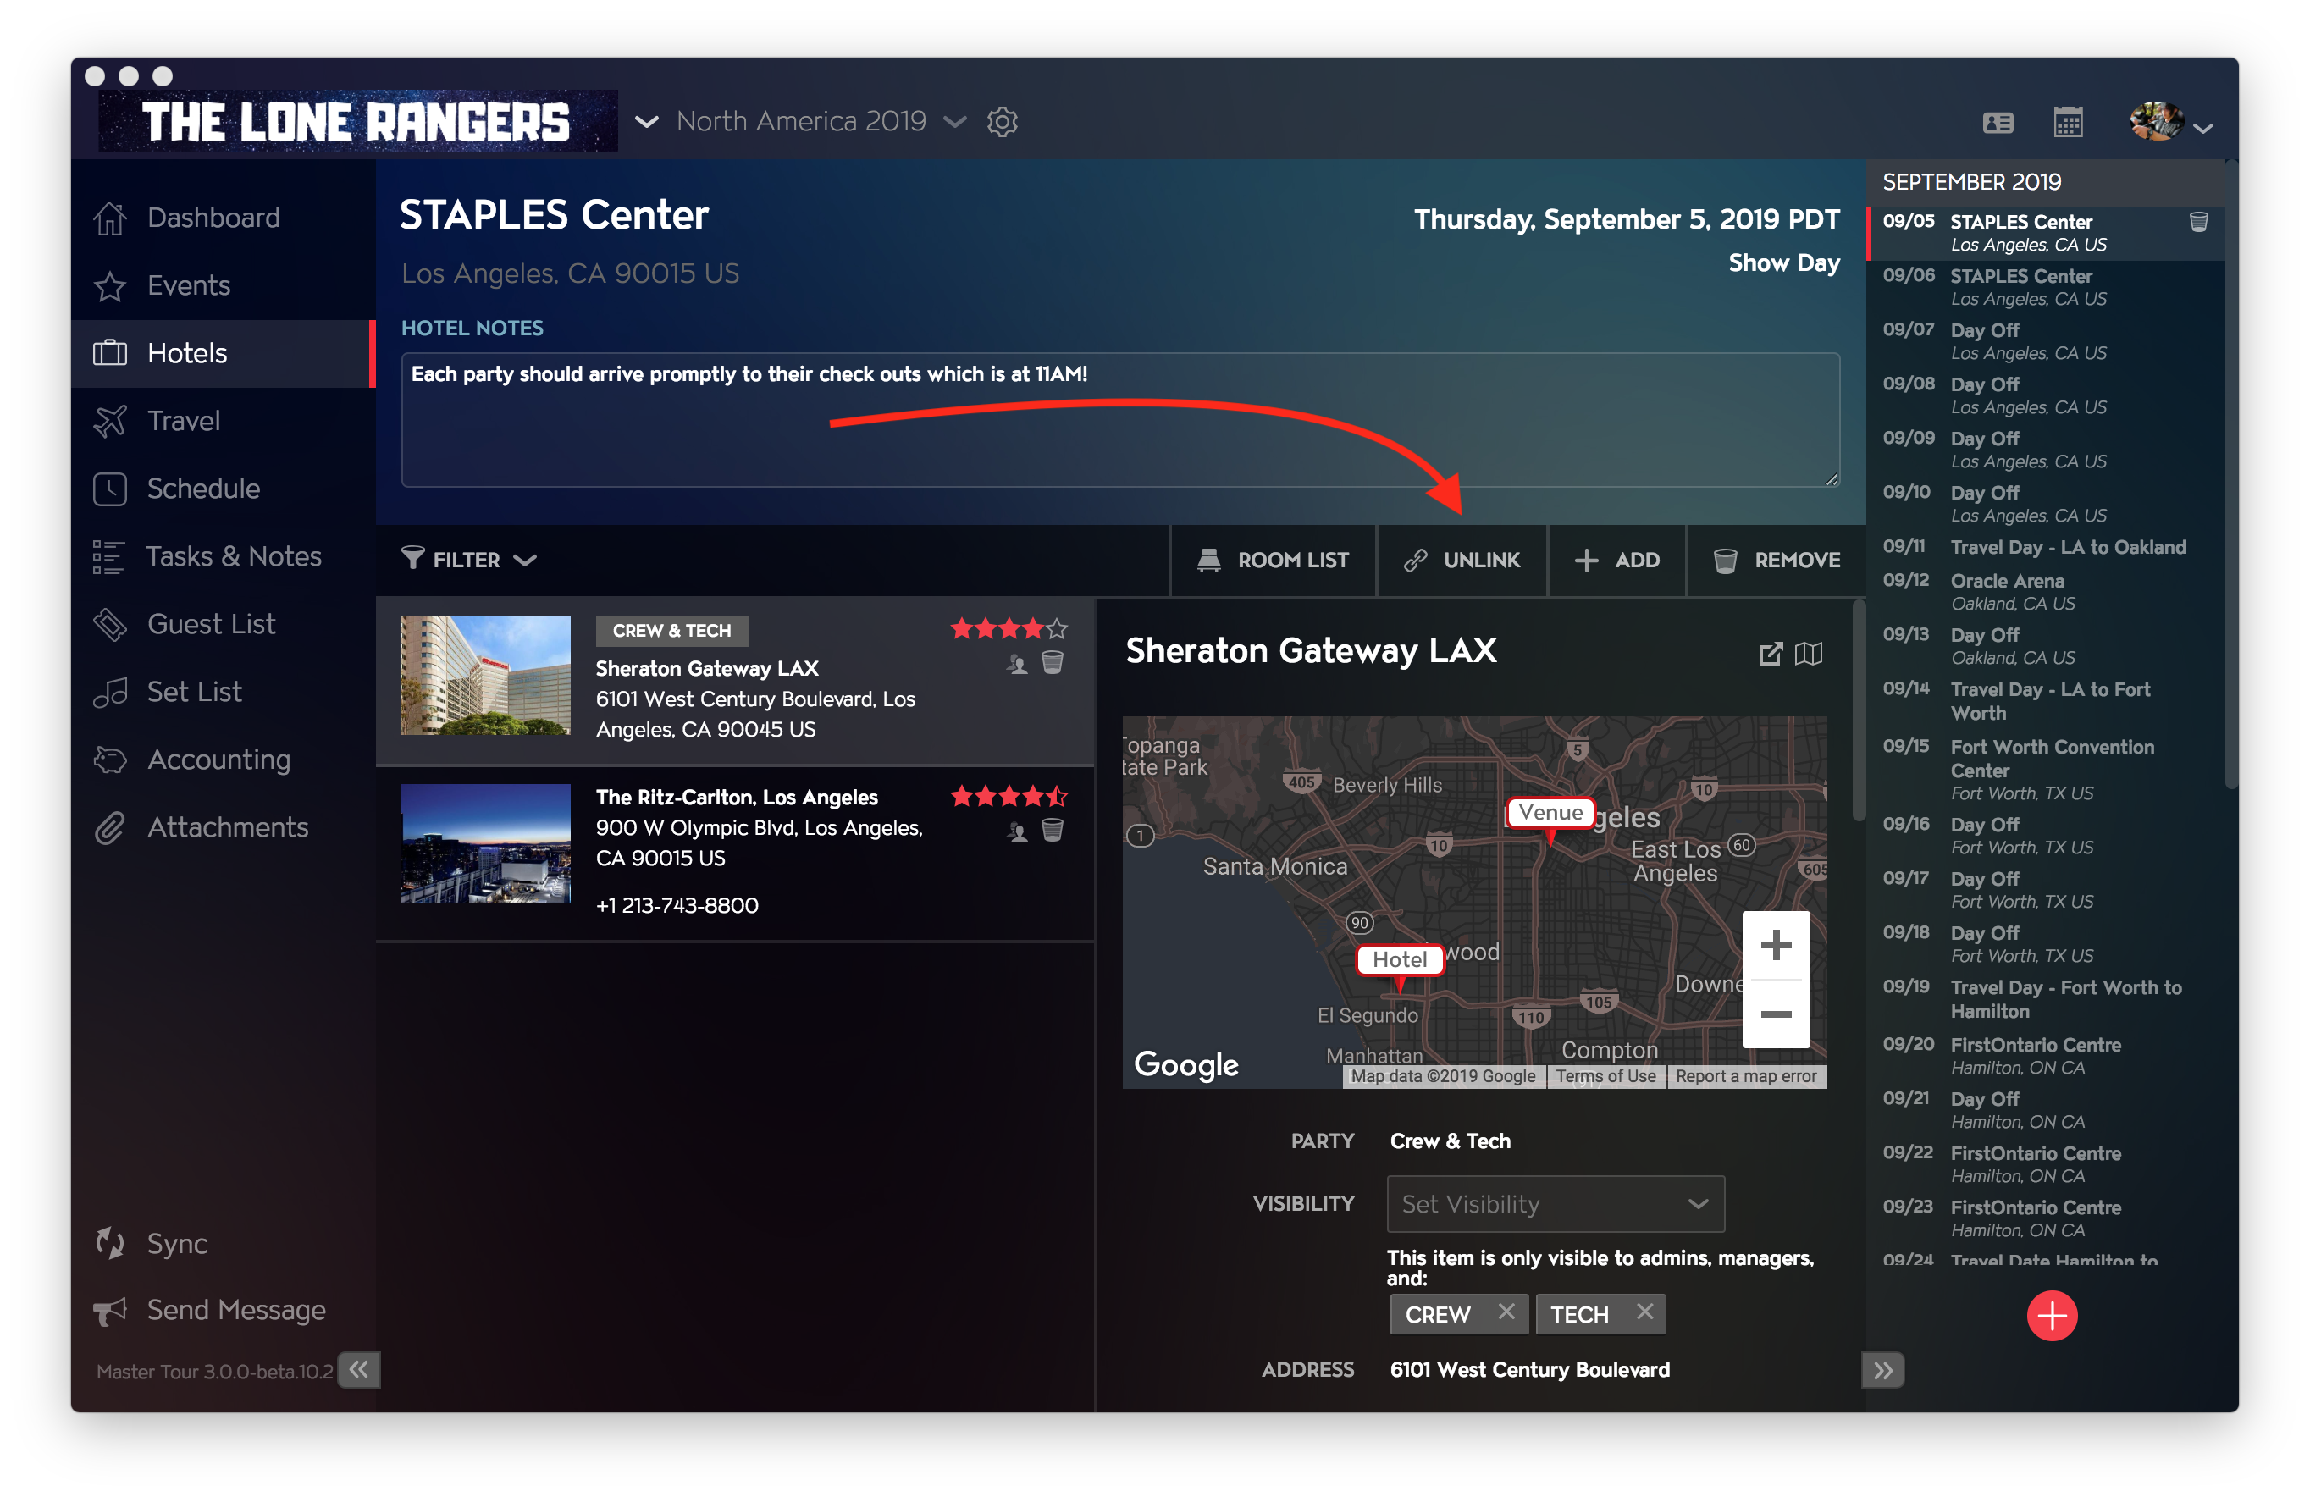Collapse left sidebar with double chevron

(359, 1370)
